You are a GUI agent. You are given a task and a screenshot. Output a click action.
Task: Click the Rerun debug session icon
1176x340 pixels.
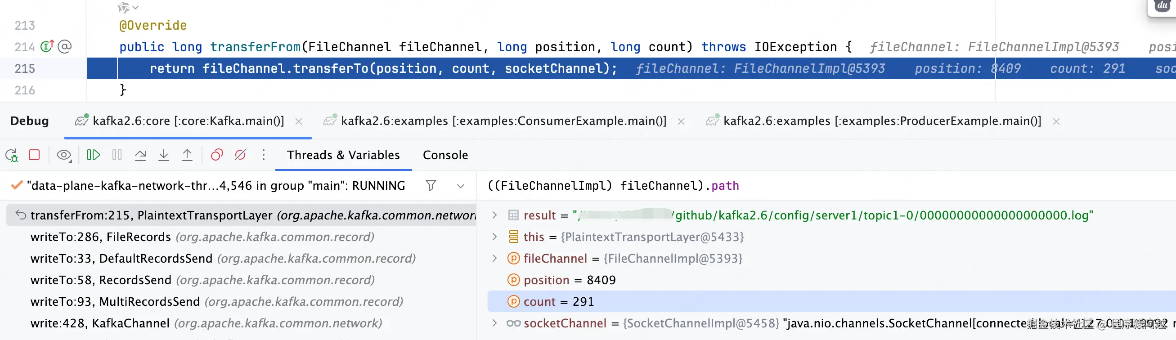[x=12, y=155]
